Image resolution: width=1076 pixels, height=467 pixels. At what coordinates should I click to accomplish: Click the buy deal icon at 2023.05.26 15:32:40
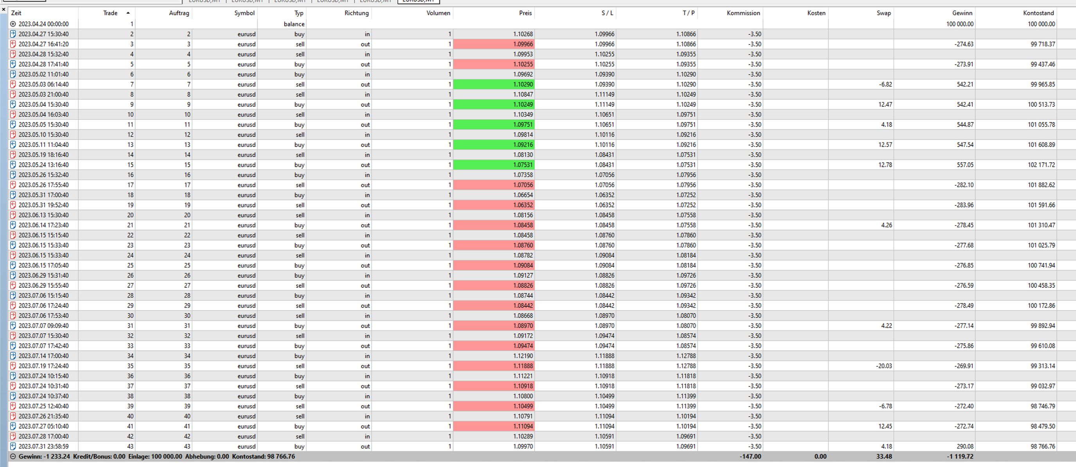pos(13,175)
